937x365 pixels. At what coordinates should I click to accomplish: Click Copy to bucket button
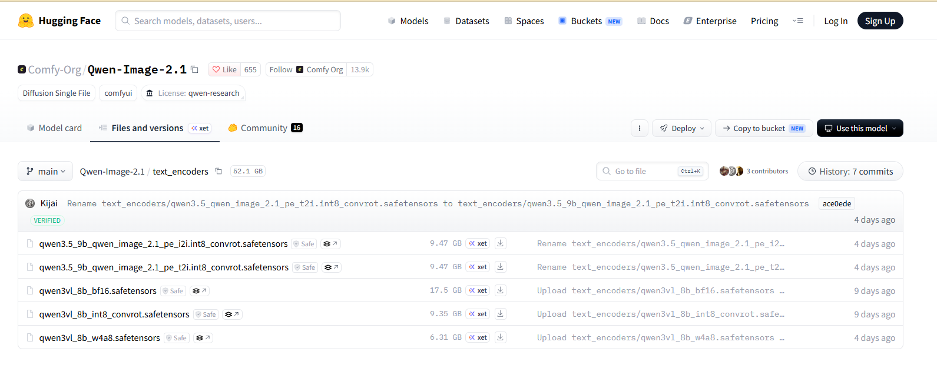764,128
